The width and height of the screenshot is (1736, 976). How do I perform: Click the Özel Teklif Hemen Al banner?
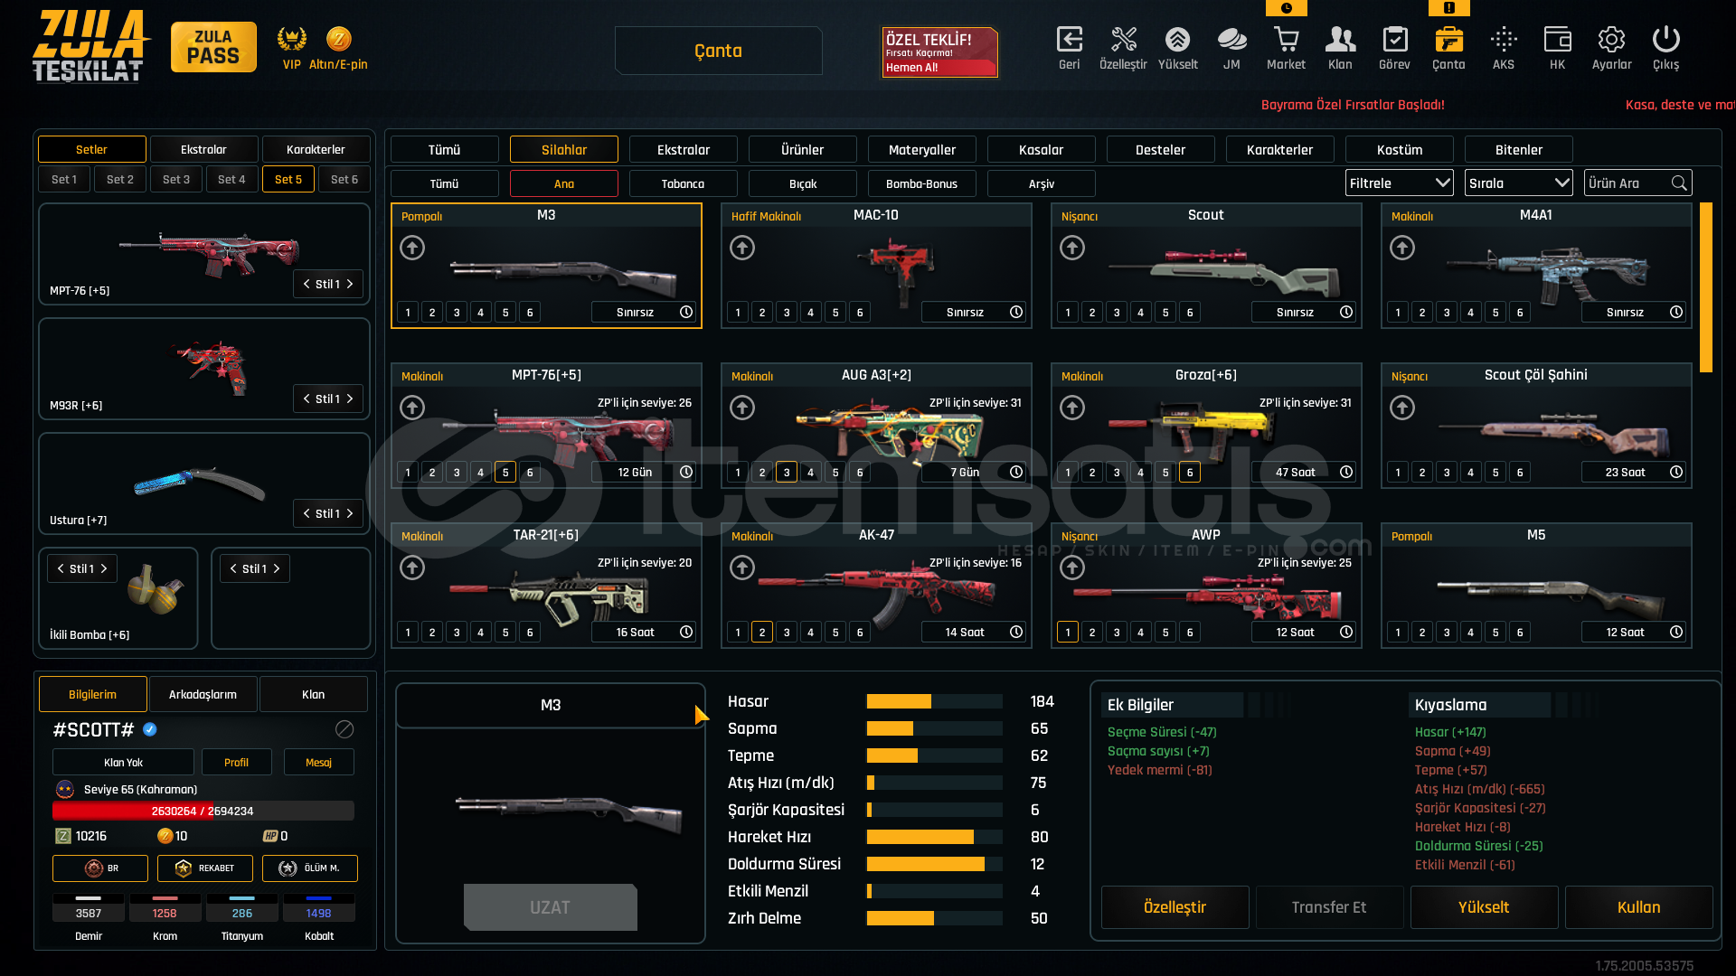pos(940,52)
